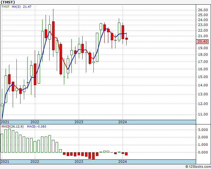
Task: Click 2021 on the MACD panel axis
Action: coord(5,162)
